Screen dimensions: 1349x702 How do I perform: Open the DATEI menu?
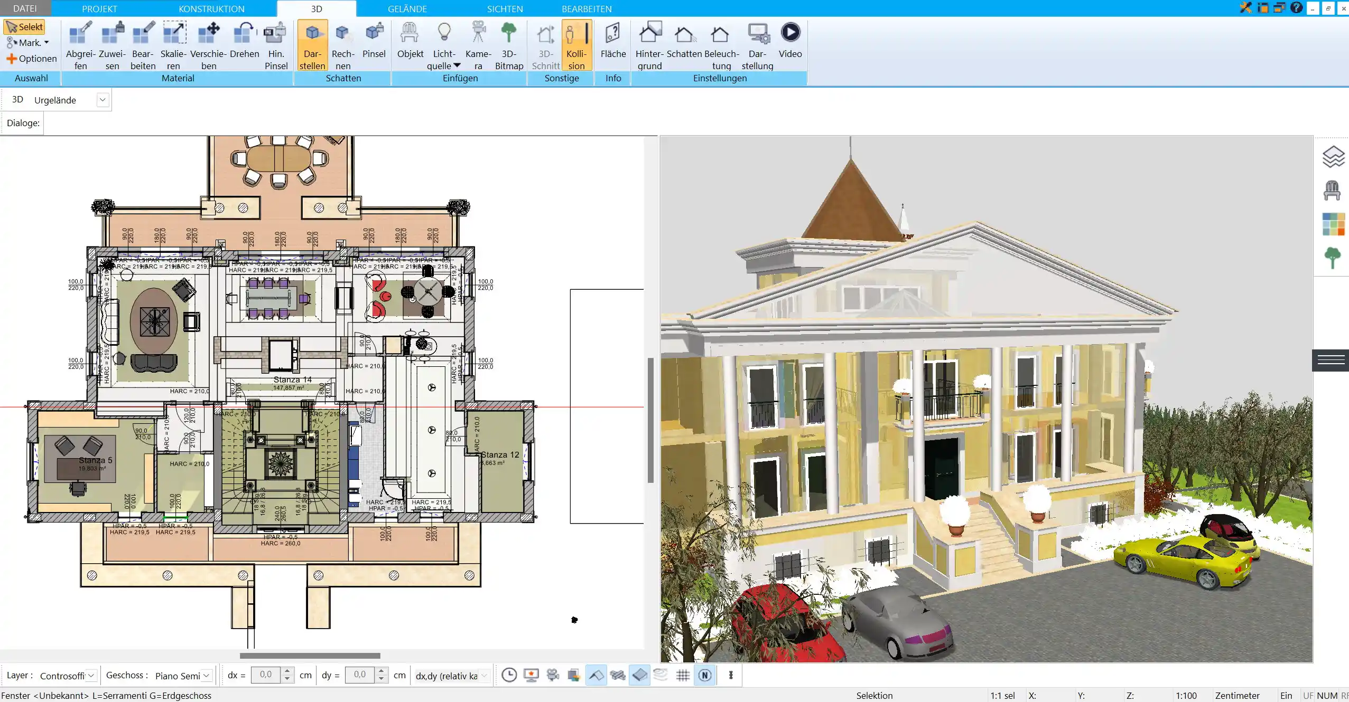(25, 8)
